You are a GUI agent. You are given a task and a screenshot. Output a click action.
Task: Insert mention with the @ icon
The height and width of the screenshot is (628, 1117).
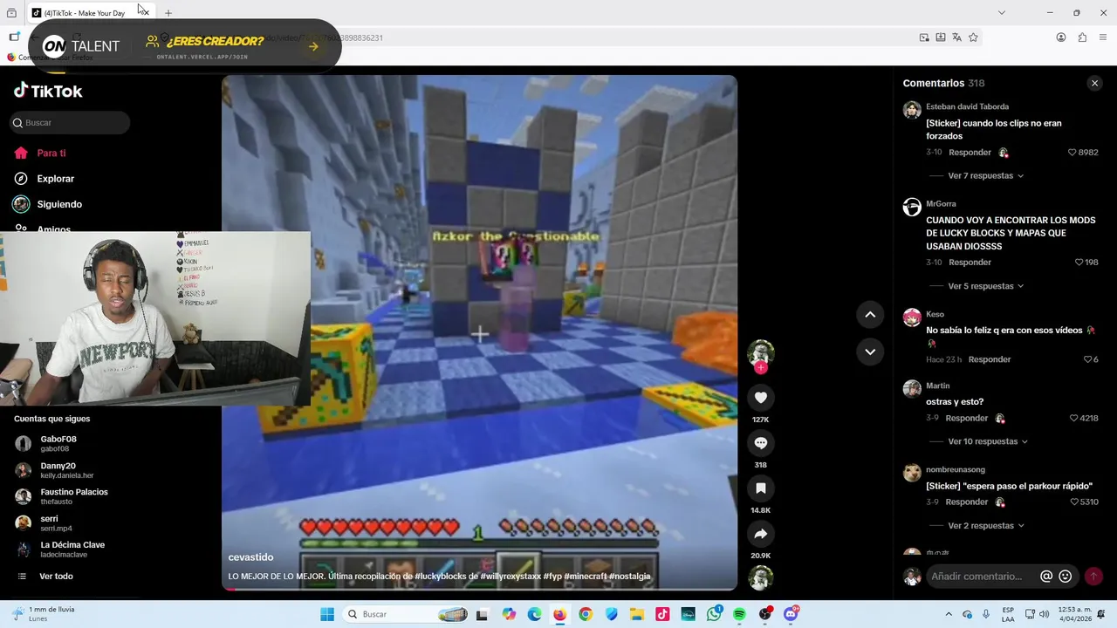(x=1046, y=577)
